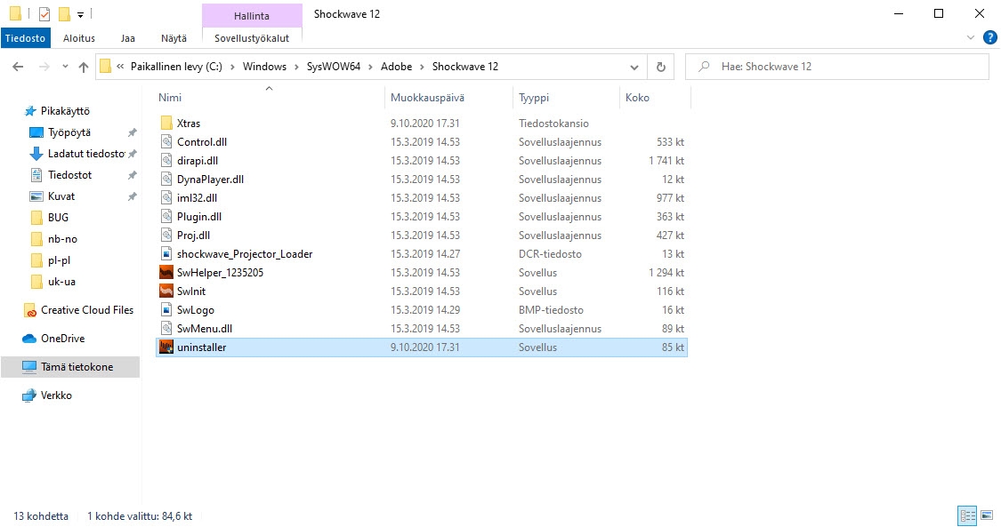Open OneDrive in navigation pane
1001x527 pixels.
(x=62, y=339)
